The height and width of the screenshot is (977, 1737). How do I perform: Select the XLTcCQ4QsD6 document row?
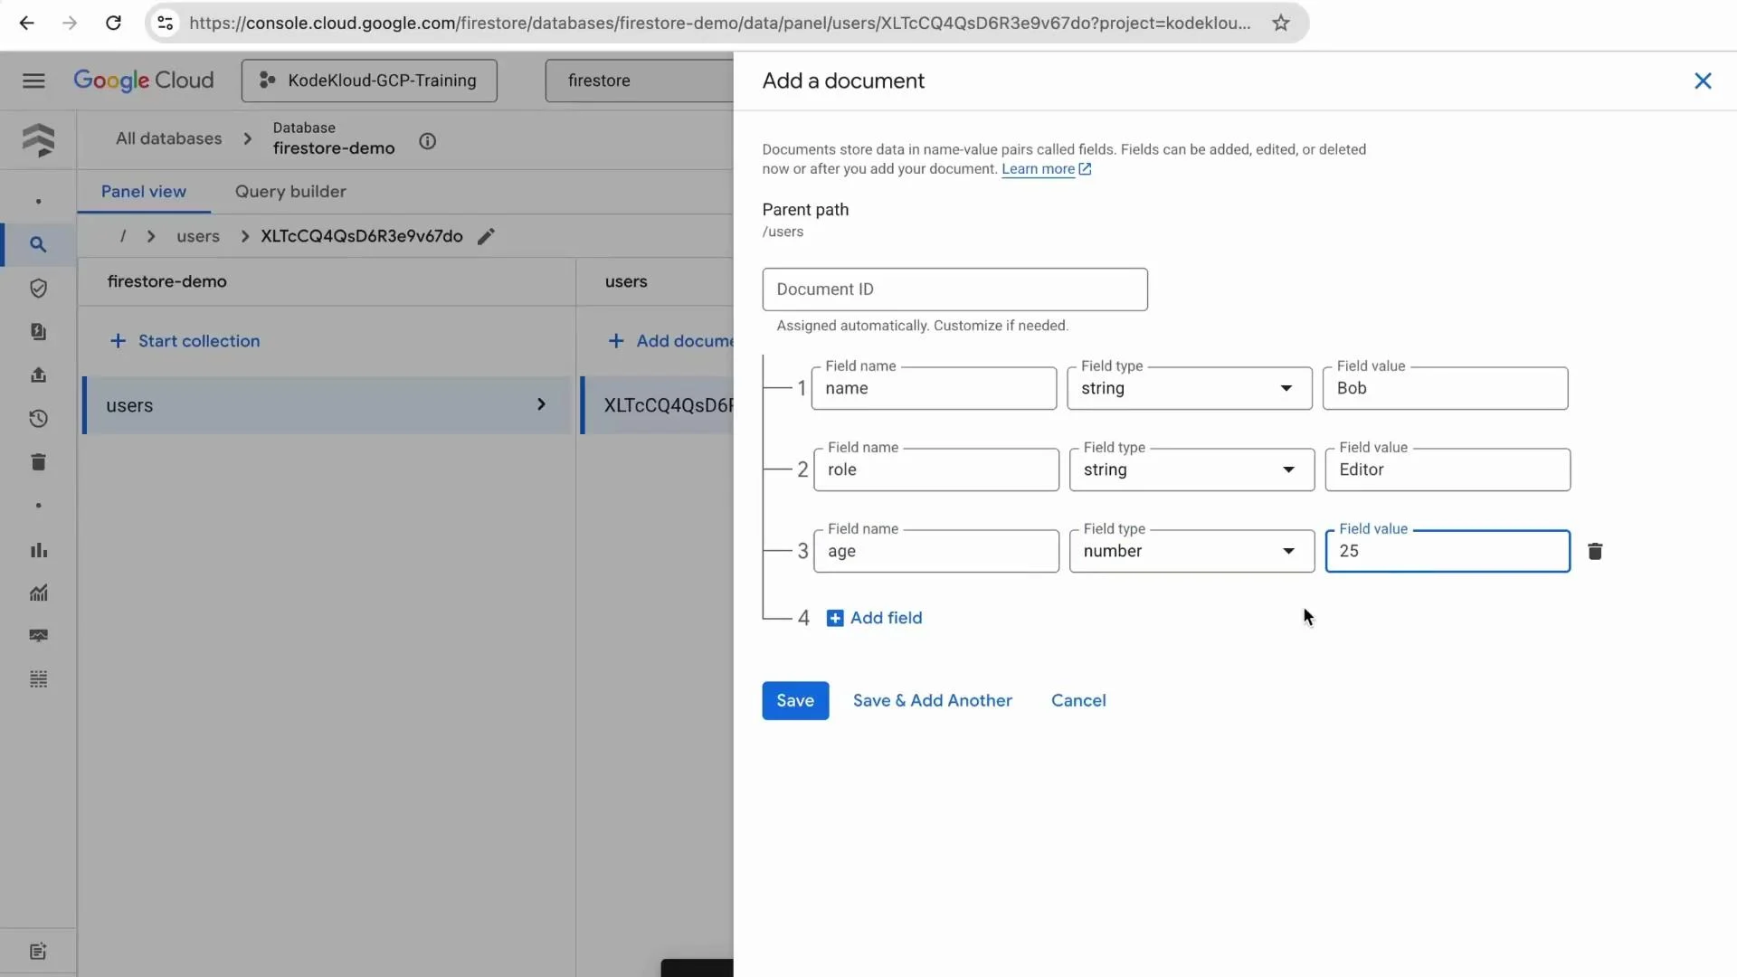(x=657, y=404)
